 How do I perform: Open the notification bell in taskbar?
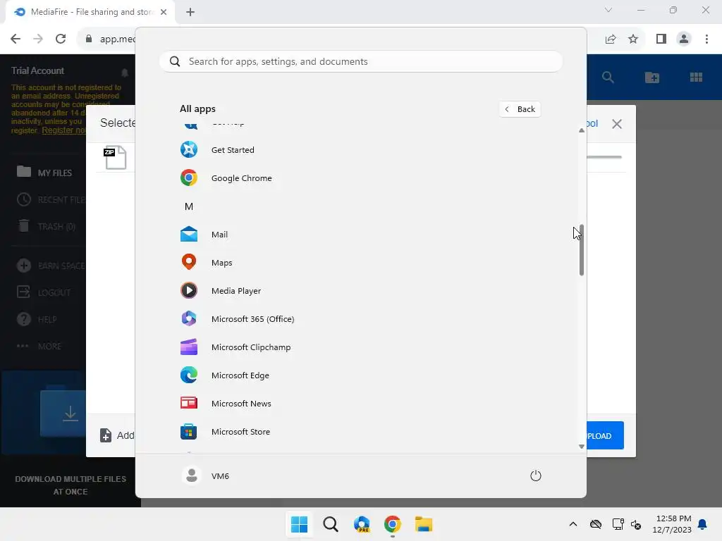click(x=703, y=524)
